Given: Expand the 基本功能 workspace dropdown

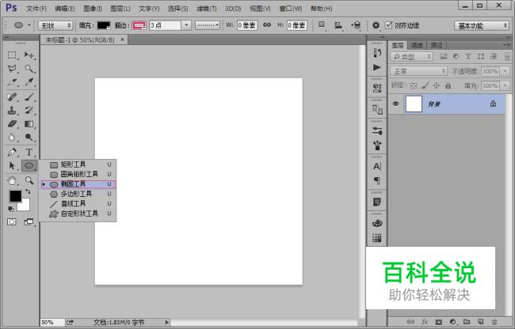Looking at the screenshot, I should point(482,25).
